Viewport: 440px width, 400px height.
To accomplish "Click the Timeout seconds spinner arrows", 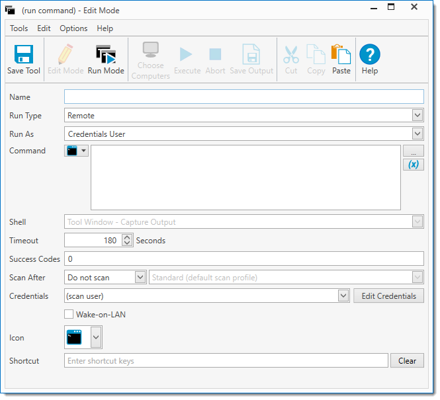I will click(x=128, y=241).
